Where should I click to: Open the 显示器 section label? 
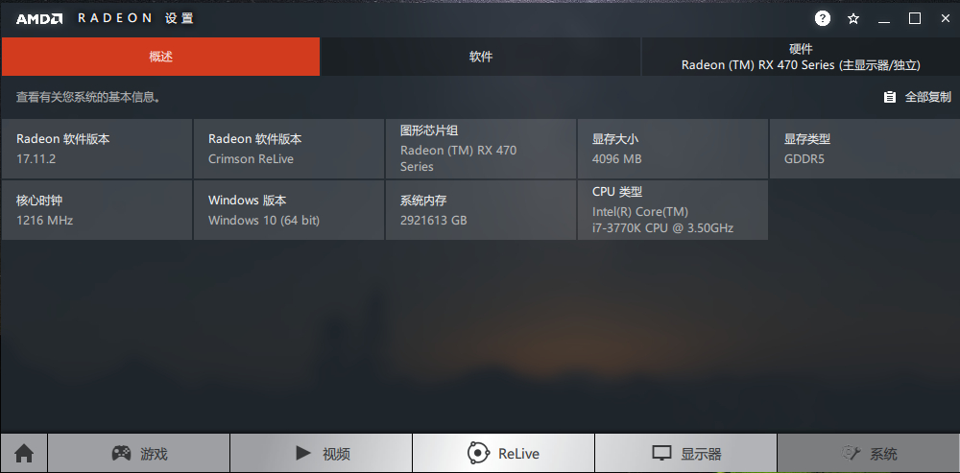coord(701,454)
